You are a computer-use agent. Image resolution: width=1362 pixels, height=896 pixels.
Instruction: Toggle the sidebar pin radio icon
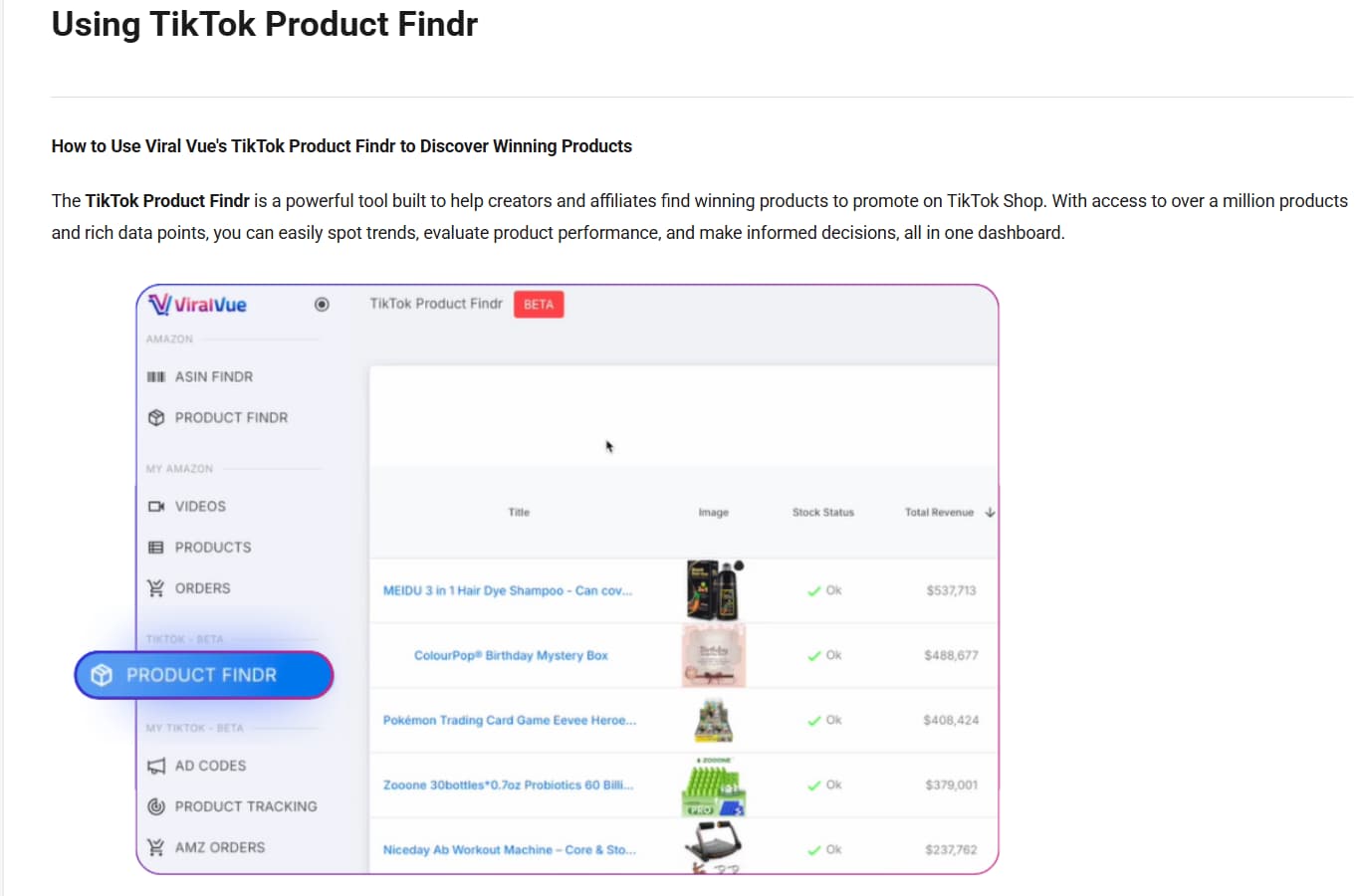tap(322, 305)
